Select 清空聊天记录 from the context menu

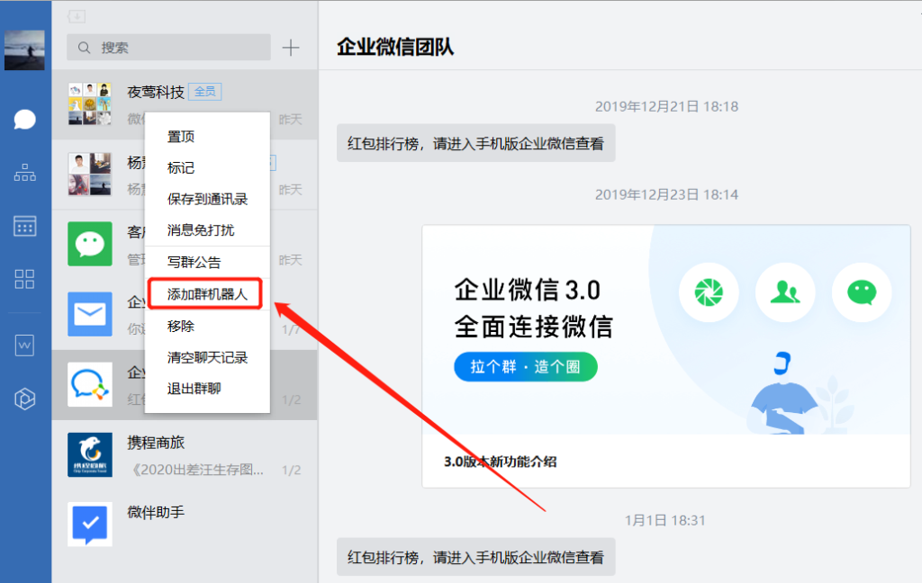(x=207, y=357)
